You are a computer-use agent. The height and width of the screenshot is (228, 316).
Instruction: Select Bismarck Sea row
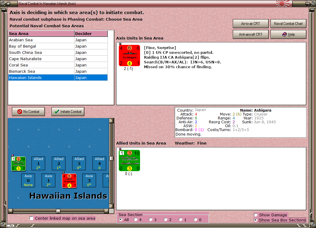[x=58, y=72]
